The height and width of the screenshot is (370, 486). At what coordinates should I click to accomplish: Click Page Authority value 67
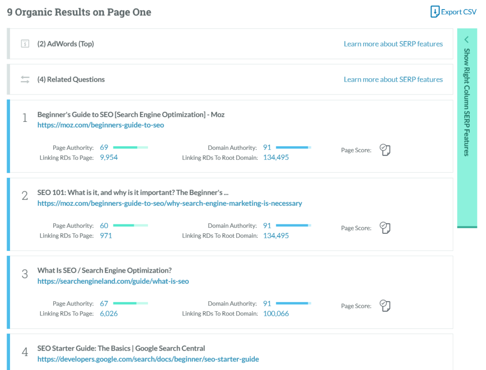(104, 304)
